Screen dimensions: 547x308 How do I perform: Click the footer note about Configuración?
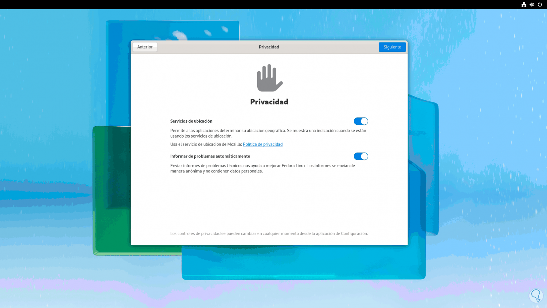point(269,233)
